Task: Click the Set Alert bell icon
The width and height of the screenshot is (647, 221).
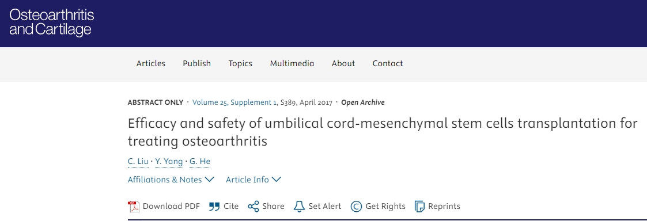Action: (x=299, y=206)
